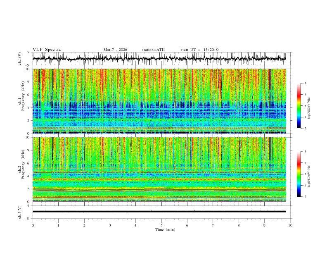The image size is (327, 253).
Task: Click the ch.2 colorbar 'log(PSD)(V²/Hz)' label
Action: pyautogui.click(x=309, y=176)
